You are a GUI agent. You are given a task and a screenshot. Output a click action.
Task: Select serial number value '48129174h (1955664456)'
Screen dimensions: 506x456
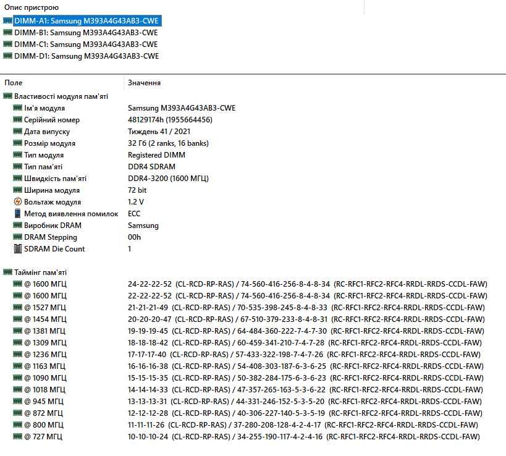tap(170, 120)
